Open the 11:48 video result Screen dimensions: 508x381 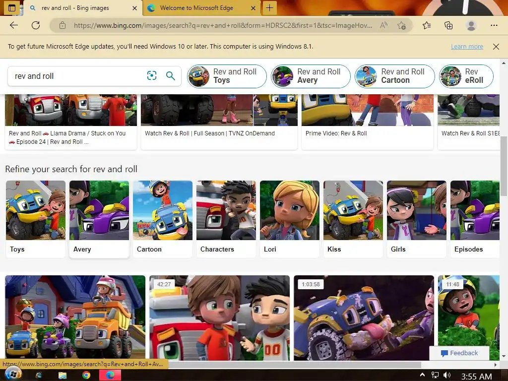(x=468, y=311)
